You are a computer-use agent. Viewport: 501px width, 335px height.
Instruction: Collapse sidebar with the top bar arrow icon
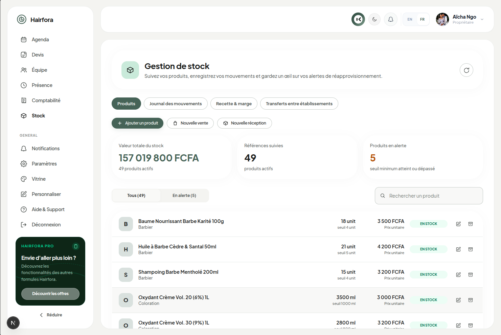click(358, 19)
